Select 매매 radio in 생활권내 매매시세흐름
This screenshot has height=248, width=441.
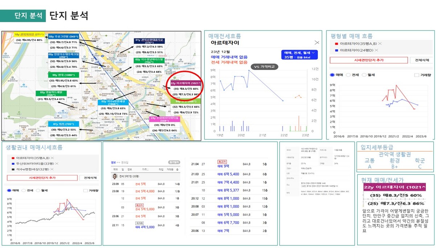pyautogui.click(x=9, y=190)
